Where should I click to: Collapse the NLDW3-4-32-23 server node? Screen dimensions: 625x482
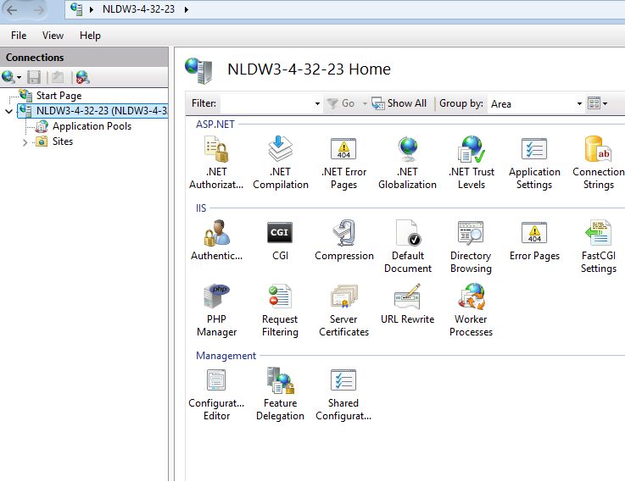coord(9,111)
